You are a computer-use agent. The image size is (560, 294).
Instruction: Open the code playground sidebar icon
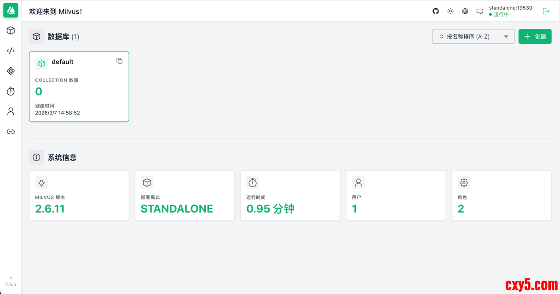[x=11, y=51]
